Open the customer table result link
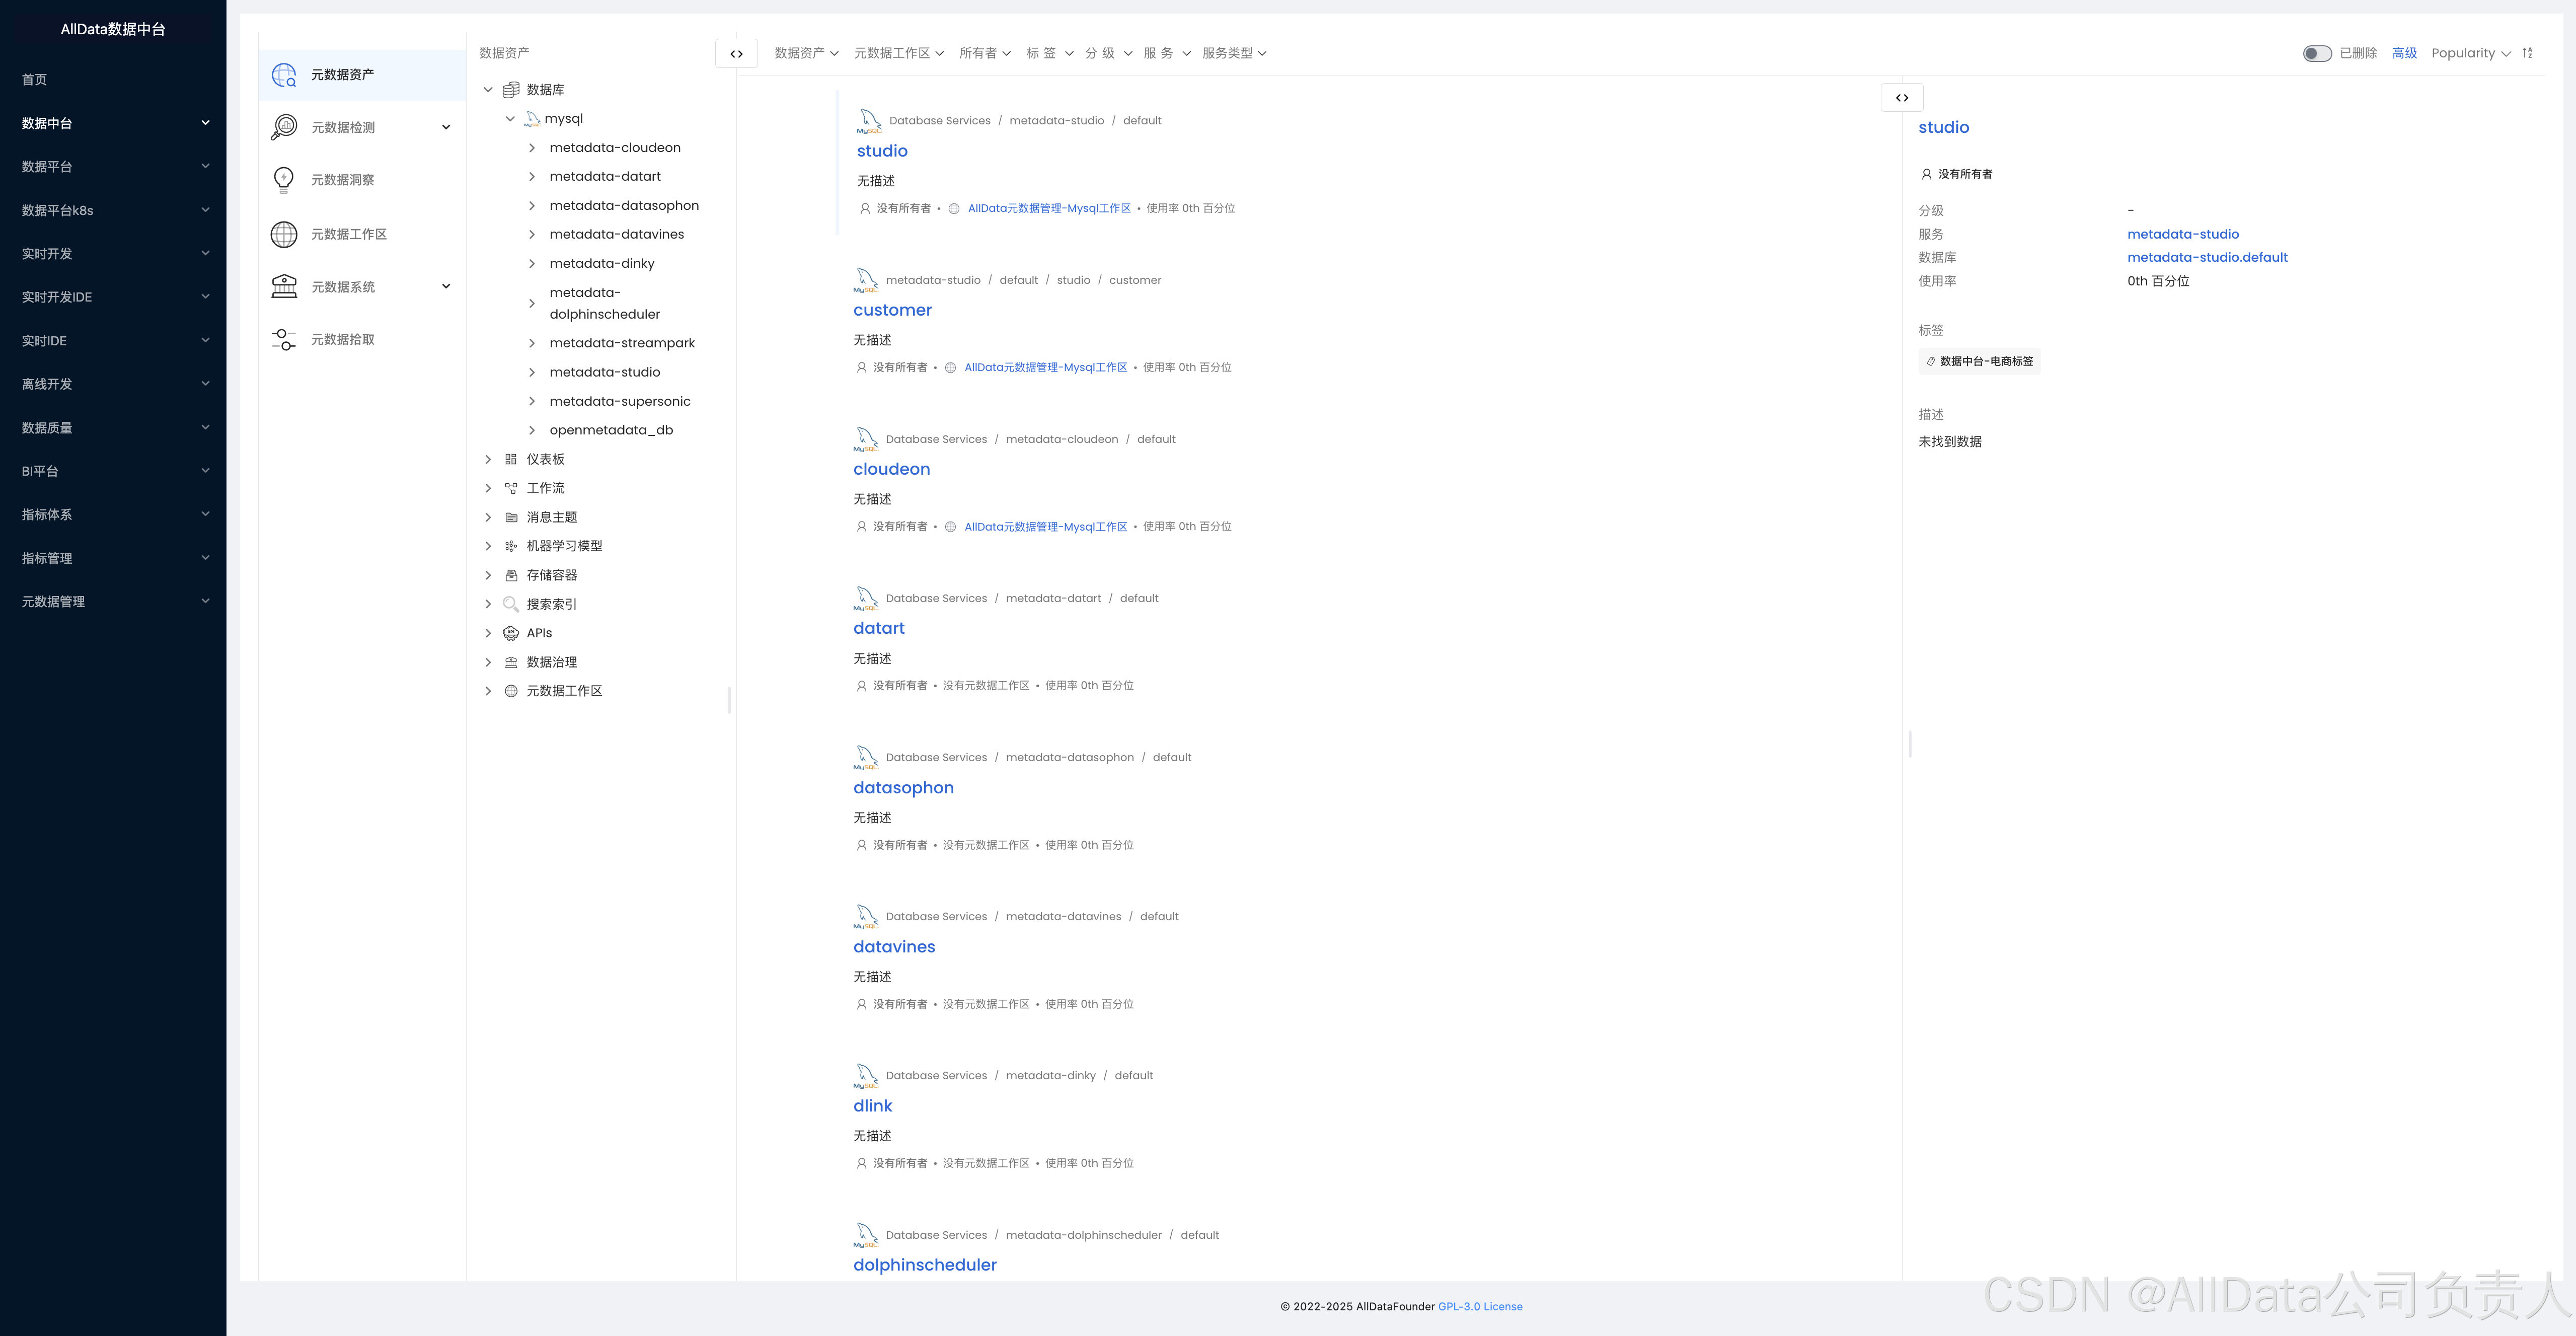The height and width of the screenshot is (1336, 2576). click(x=892, y=310)
